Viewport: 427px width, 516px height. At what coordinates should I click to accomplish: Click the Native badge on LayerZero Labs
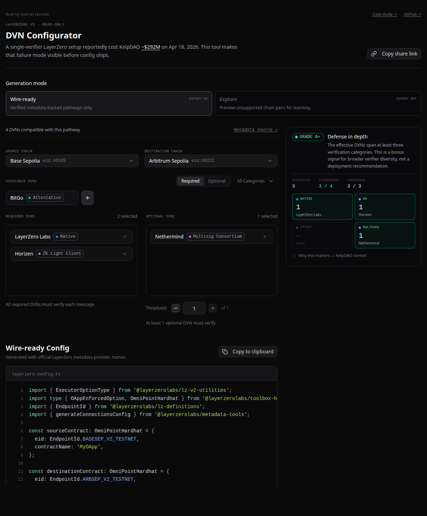(65, 237)
